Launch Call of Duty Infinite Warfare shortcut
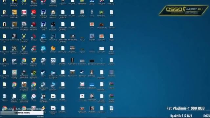 tap(14, 3)
